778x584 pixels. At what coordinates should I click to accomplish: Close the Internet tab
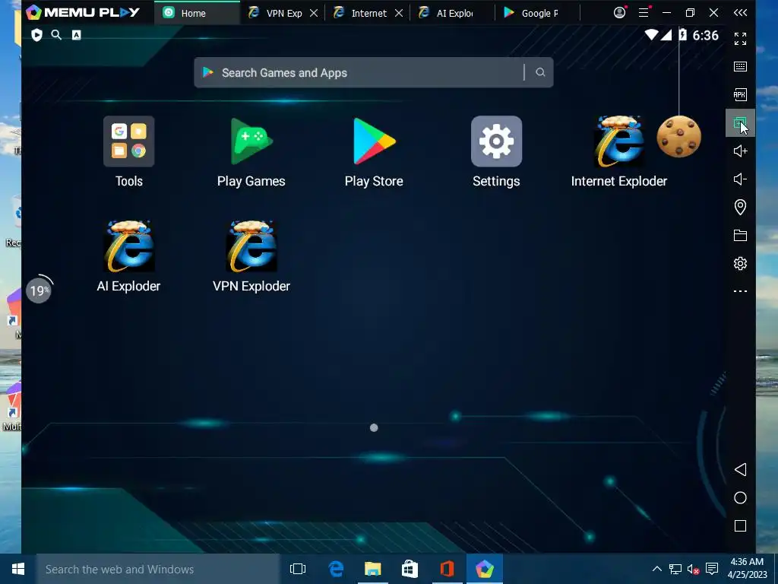(398, 14)
